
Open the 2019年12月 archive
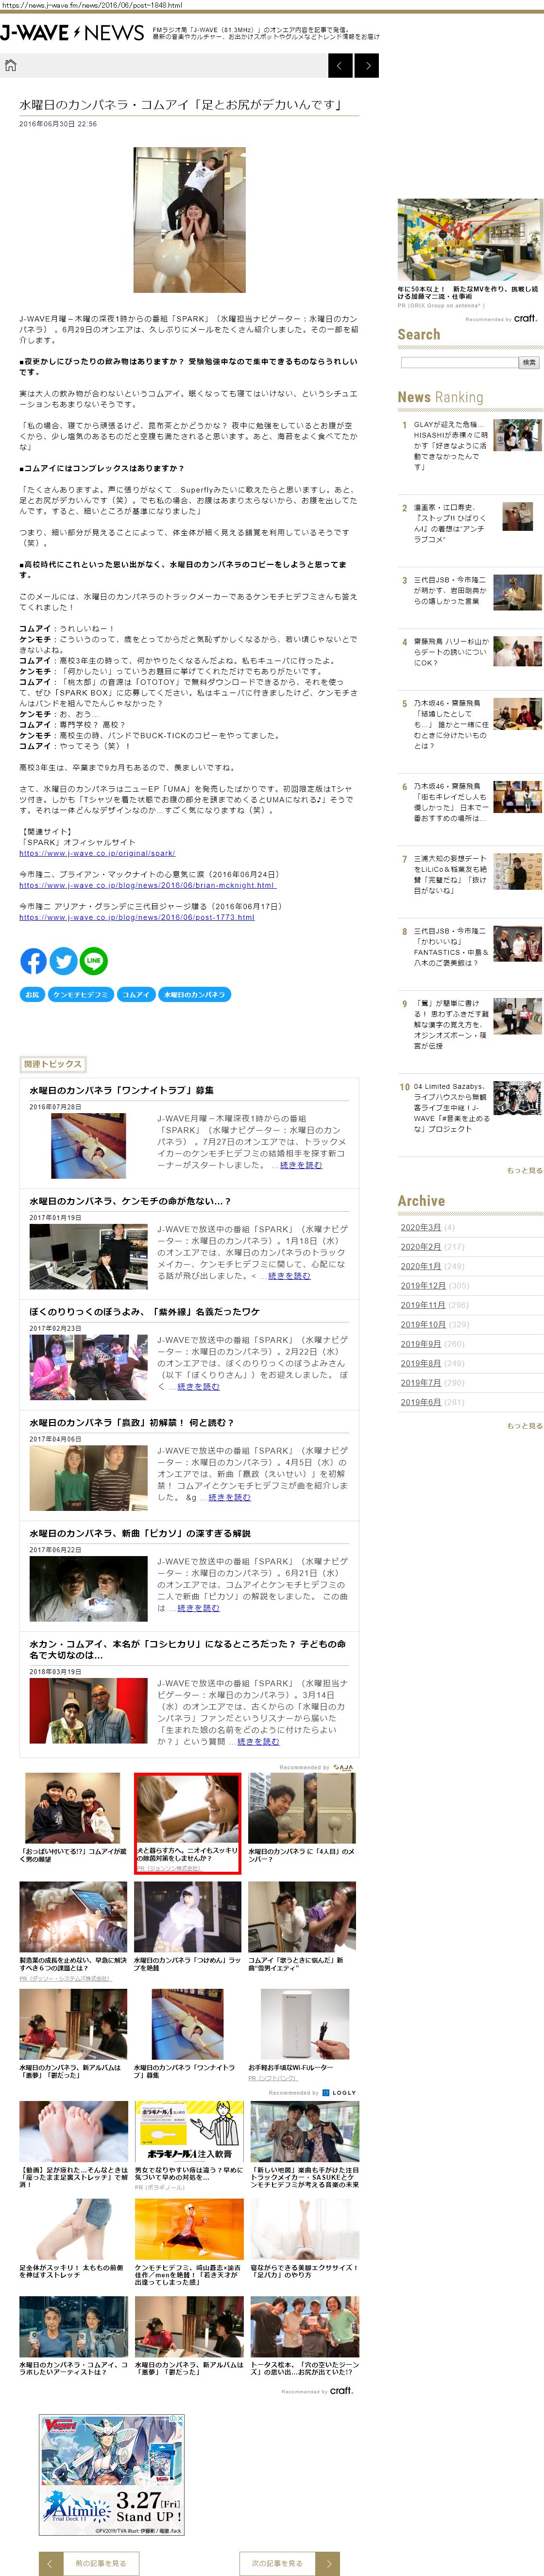pyautogui.click(x=423, y=1285)
